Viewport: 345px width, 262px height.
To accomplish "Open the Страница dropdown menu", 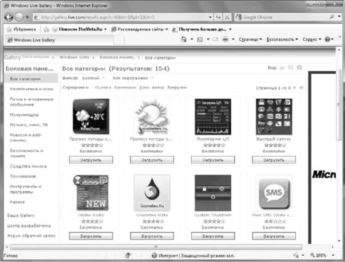I will [x=250, y=39].
